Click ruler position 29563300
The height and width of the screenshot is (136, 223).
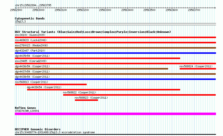pos(105,10)
